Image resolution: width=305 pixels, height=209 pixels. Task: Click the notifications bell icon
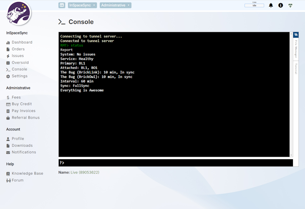[x=271, y=5]
